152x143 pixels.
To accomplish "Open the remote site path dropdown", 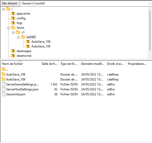I will coord(150,3).
